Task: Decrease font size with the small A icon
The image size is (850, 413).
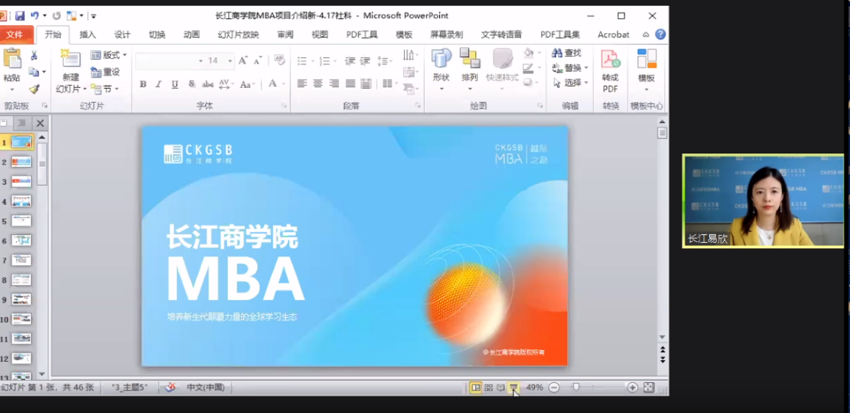Action: pos(257,60)
